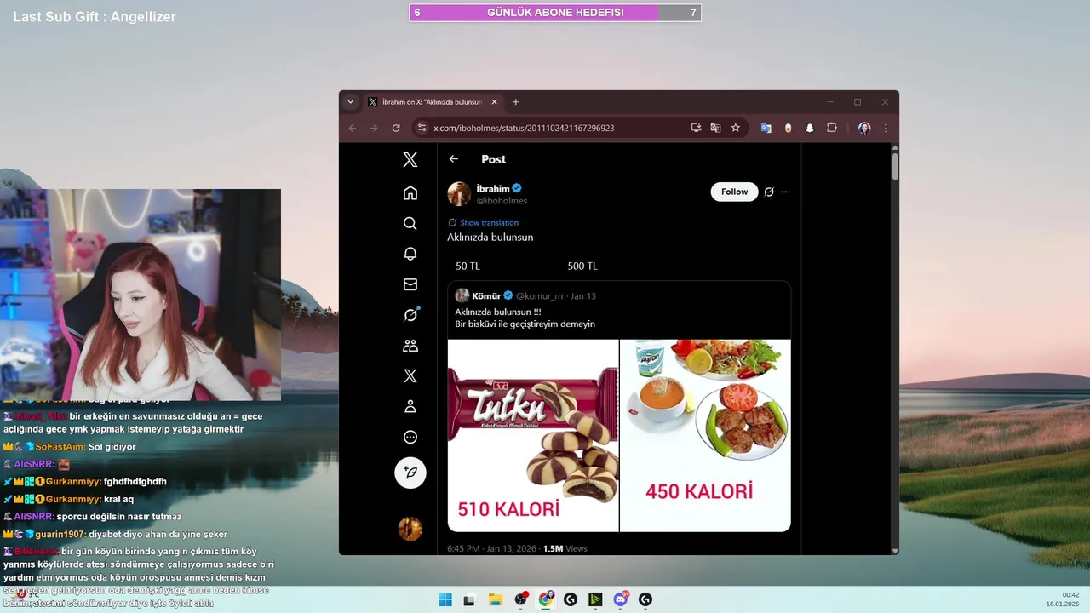The image size is (1090, 613).
Task: Open Task View on the taskbar
Action: point(469,599)
